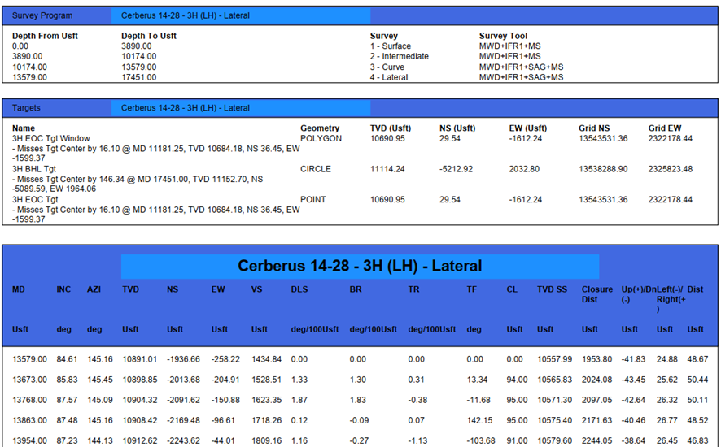
Task: Select the 4 - Lateral survey entry
Action: [x=389, y=77]
